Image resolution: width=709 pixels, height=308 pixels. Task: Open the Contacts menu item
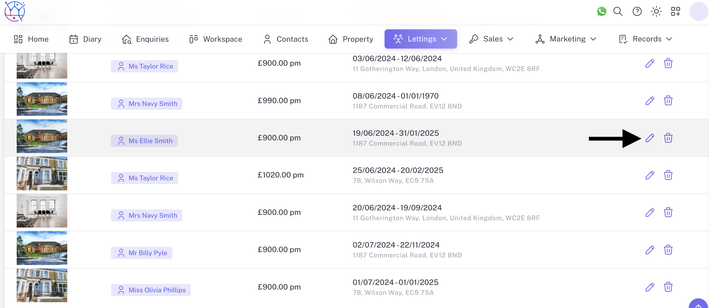click(286, 39)
